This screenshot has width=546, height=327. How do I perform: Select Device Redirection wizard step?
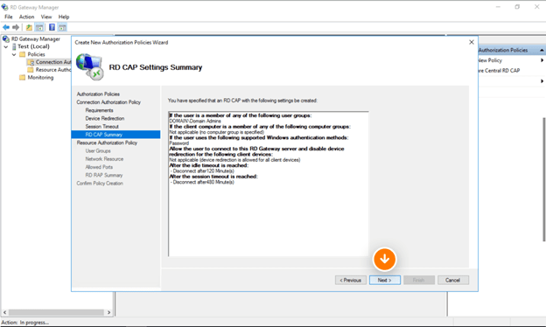(x=105, y=118)
